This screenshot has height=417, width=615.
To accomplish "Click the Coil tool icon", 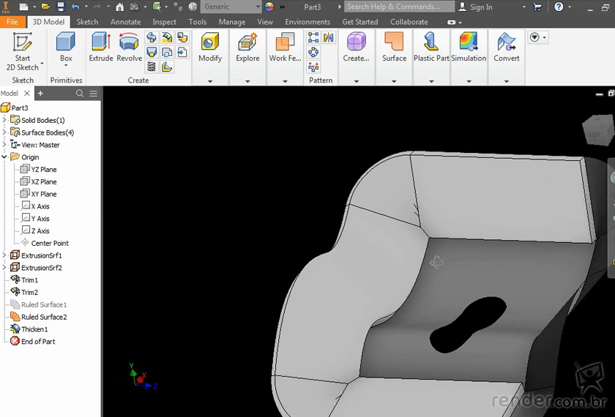I will click(x=152, y=67).
